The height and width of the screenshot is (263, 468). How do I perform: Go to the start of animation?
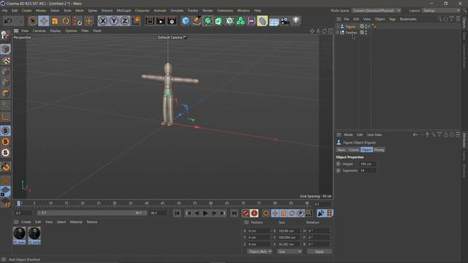pyautogui.click(x=177, y=213)
